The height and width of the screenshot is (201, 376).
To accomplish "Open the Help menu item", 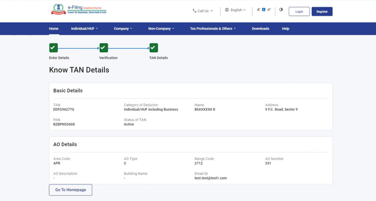I will click(286, 29).
